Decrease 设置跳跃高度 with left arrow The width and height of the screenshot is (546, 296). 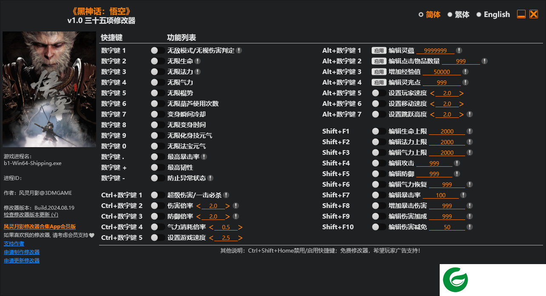pyautogui.click(x=432, y=114)
